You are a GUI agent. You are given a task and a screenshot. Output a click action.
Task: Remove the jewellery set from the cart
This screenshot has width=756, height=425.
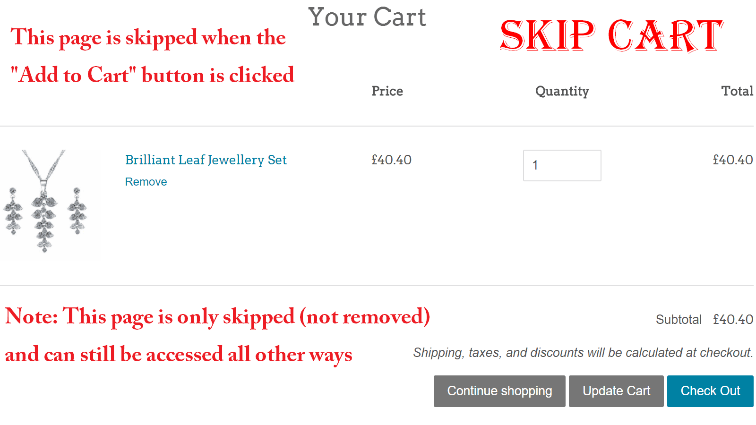pyautogui.click(x=146, y=181)
